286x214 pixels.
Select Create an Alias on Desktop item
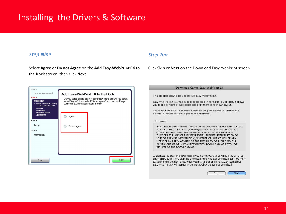(46, 104)
